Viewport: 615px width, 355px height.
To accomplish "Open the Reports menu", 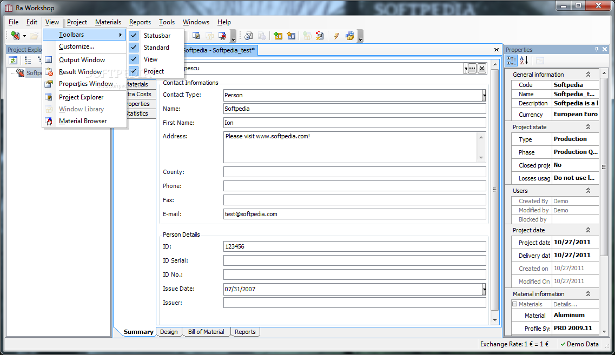I will pos(140,22).
